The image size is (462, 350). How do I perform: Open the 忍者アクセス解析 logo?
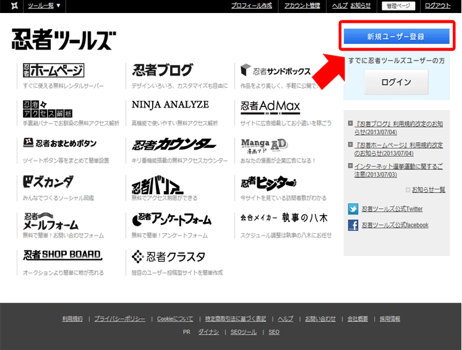tap(48, 109)
